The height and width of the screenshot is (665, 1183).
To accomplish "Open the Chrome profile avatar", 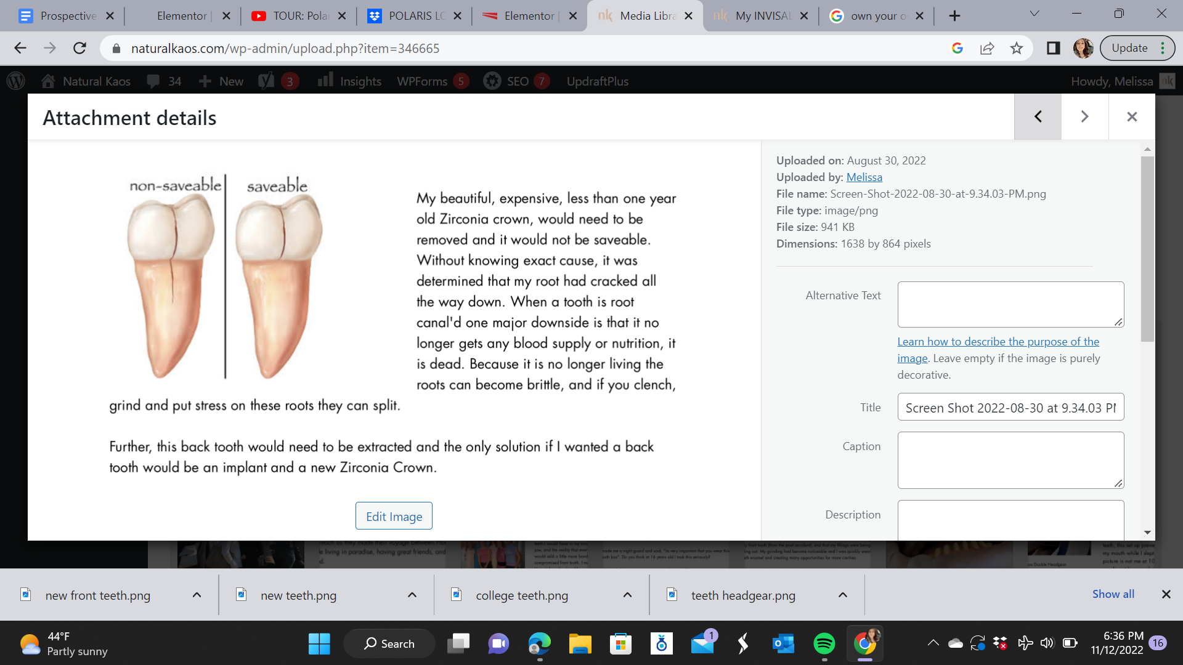I will pyautogui.click(x=1083, y=48).
